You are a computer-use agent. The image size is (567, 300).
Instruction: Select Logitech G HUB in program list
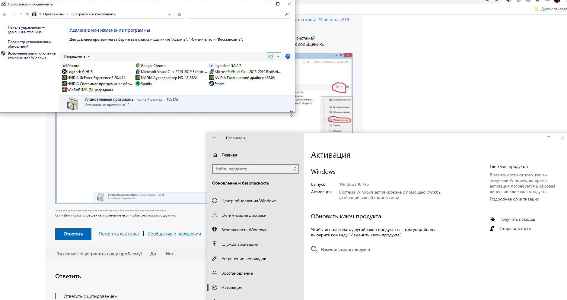[77, 71]
